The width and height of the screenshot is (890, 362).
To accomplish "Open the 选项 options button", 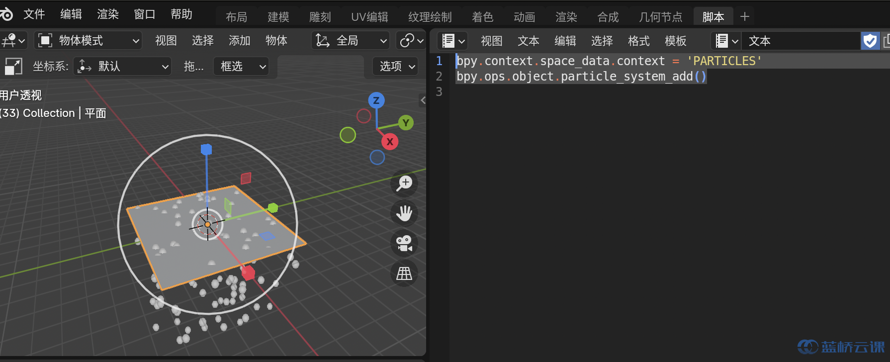I will point(397,66).
